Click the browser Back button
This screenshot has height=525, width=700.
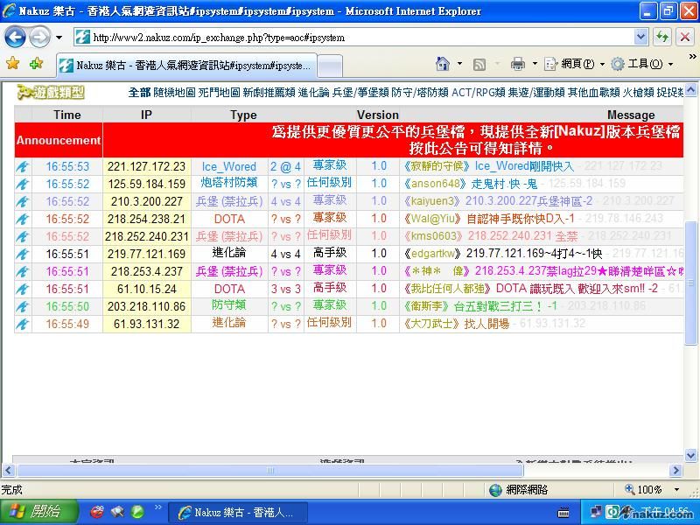tap(15, 38)
